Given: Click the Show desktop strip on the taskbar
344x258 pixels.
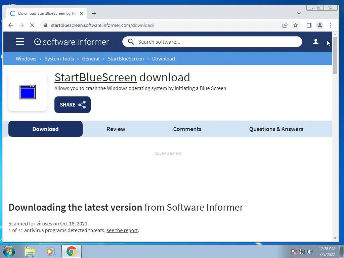Looking at the screenshot, I should click(x=341, y=251).
